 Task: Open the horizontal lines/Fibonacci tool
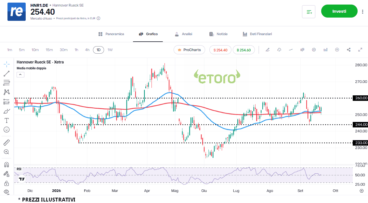7,83
